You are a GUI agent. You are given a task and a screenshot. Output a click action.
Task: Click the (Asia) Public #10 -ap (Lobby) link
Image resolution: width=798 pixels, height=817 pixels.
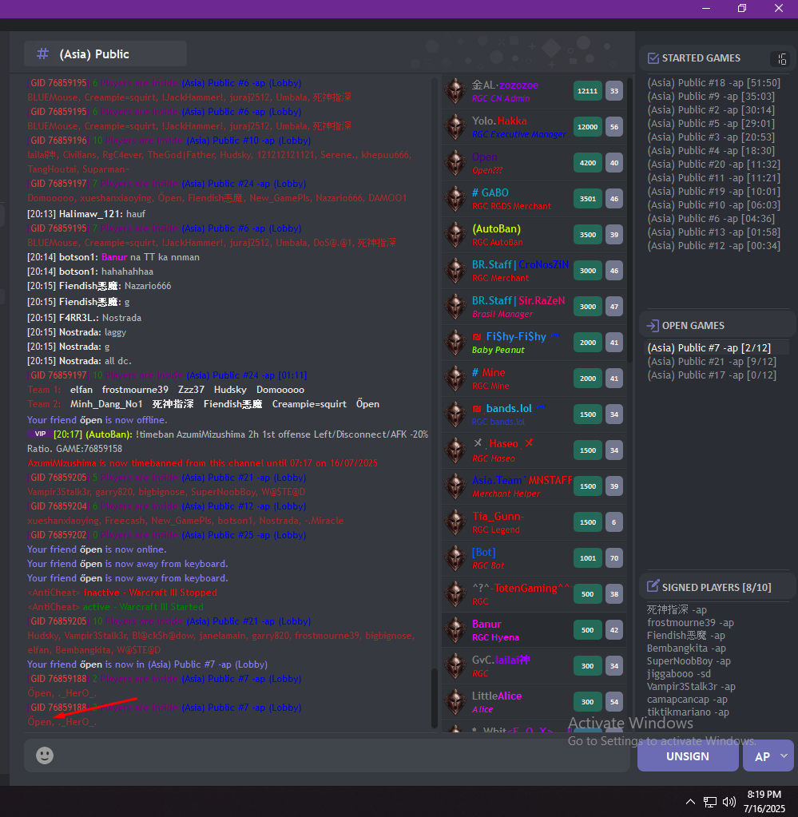point(248,141)
